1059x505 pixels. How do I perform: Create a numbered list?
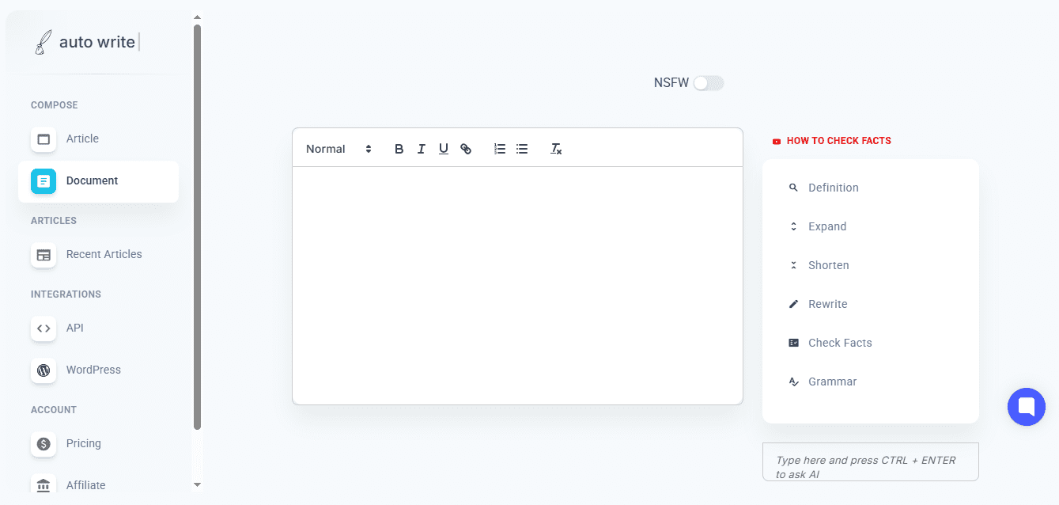click(x=500, y=149)
